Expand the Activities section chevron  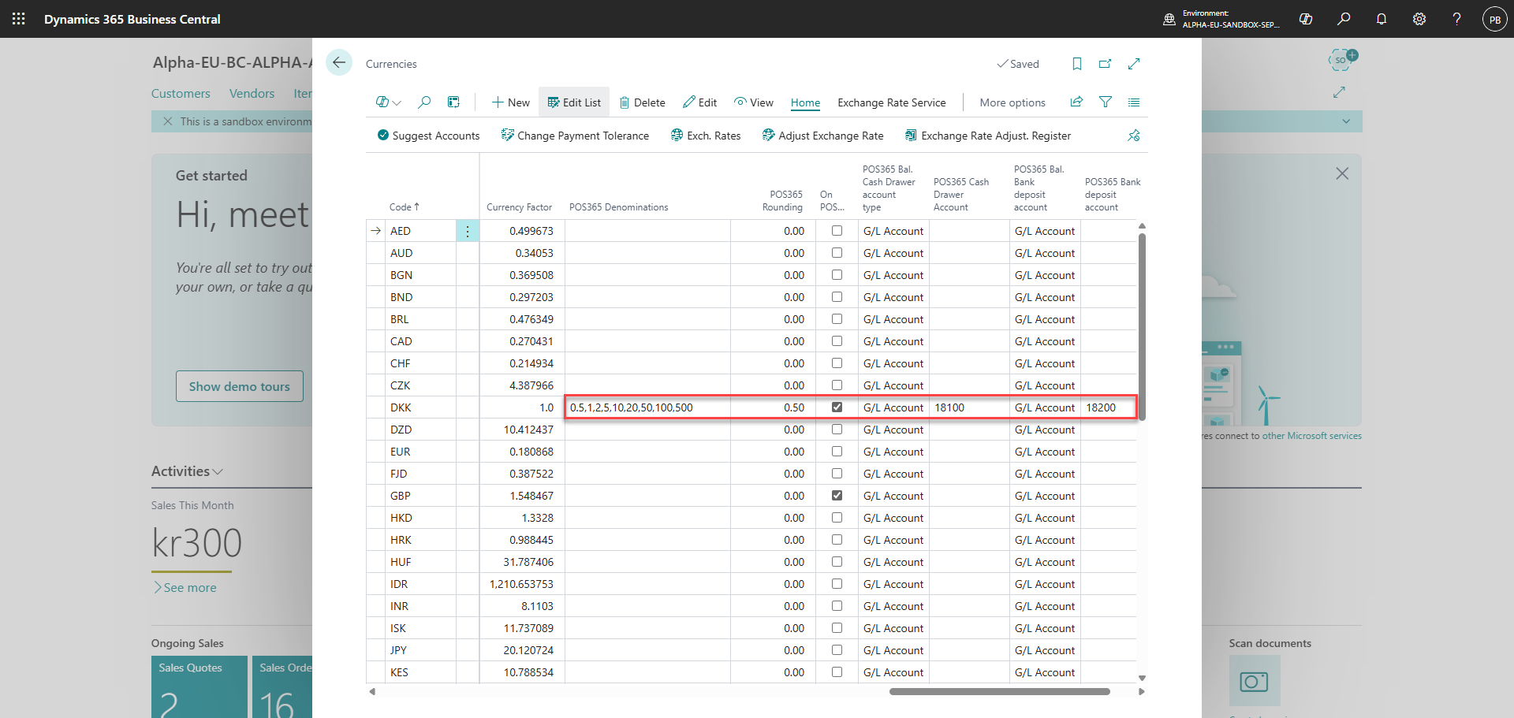pos(218,471)
